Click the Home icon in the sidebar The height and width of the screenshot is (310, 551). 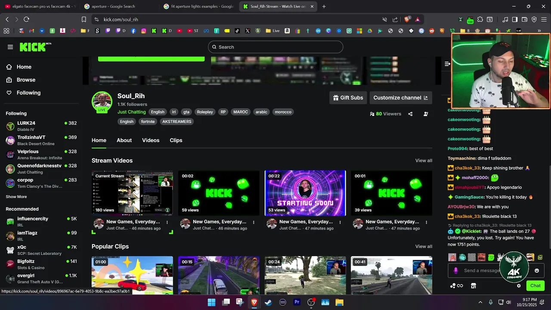click(x=9, y=67)
